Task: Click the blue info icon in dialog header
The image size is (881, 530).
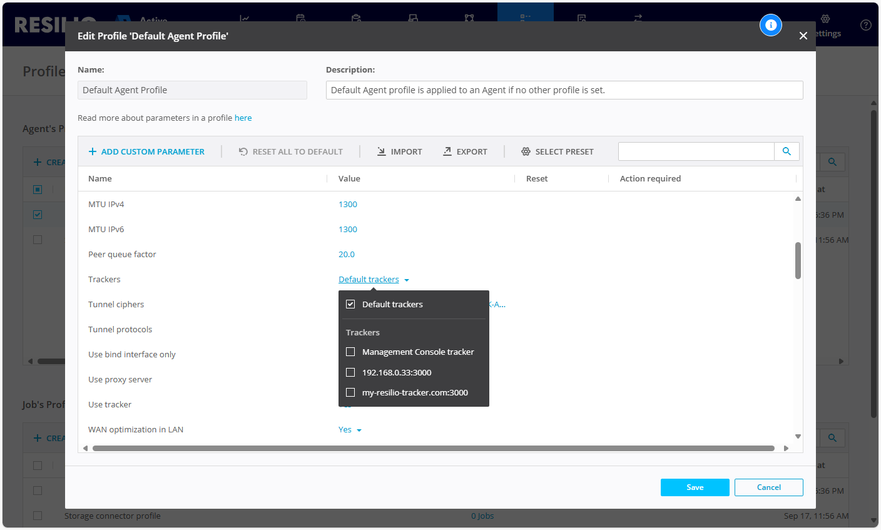Action: click(770, 25)
